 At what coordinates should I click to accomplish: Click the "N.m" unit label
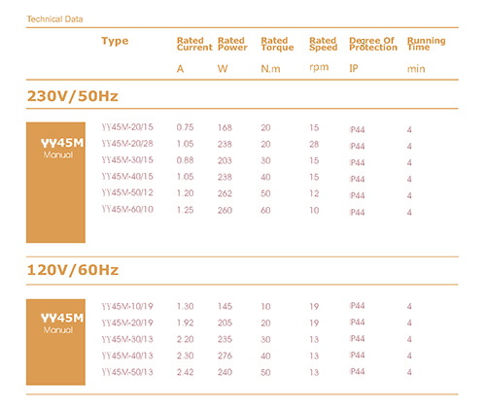(x=270, y=69)
